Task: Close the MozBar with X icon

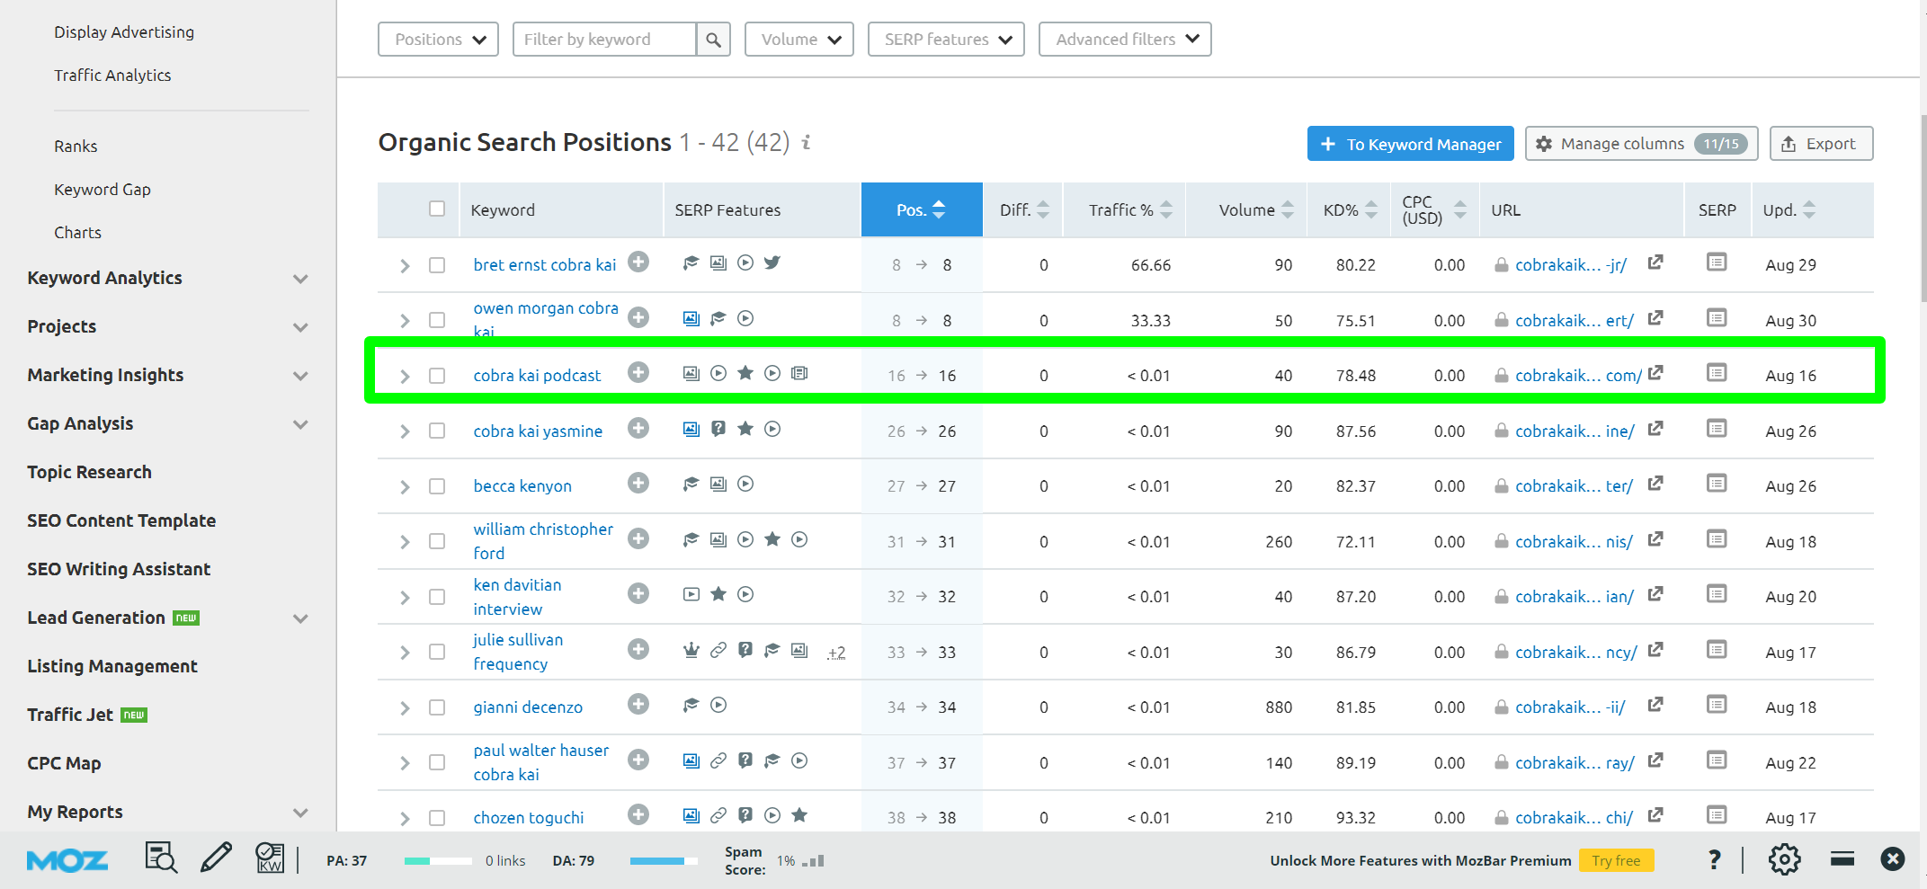Action: click(1893, 859)
